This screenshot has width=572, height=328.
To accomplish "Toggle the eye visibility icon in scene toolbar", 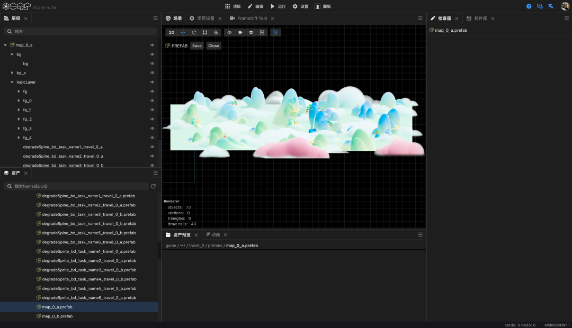I will (x=229, y=32).
